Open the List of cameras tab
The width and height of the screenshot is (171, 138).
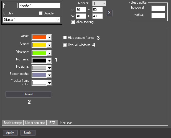point(35,123)
